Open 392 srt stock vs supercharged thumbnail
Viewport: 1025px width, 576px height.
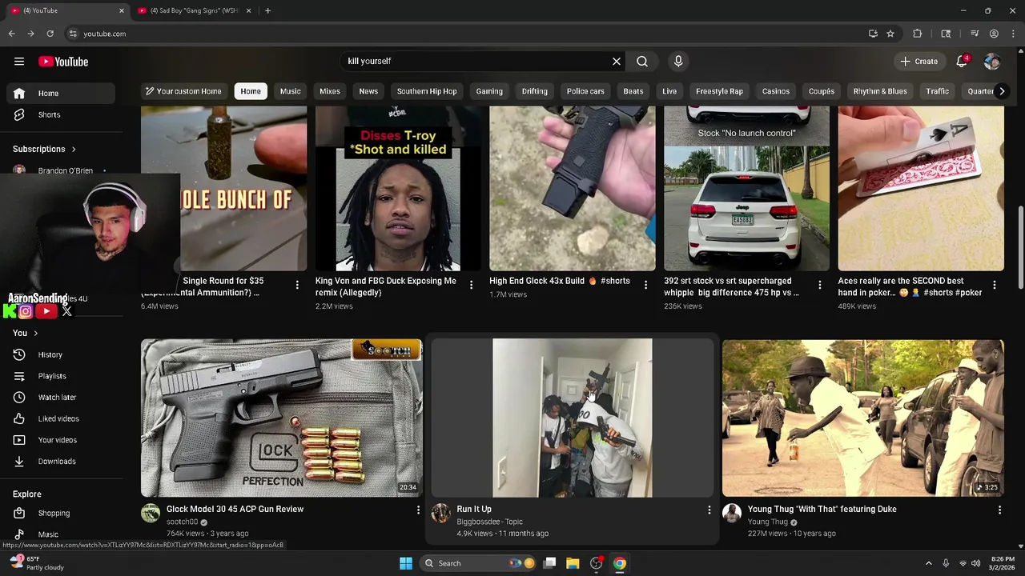click(x=746, y=189)
